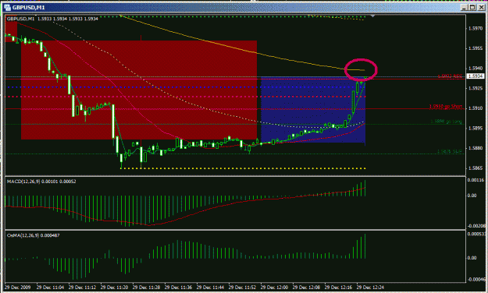Screen dimensions: 488x293
Task: Click the 1.5940 price axis label
Action: coord(476,68)
